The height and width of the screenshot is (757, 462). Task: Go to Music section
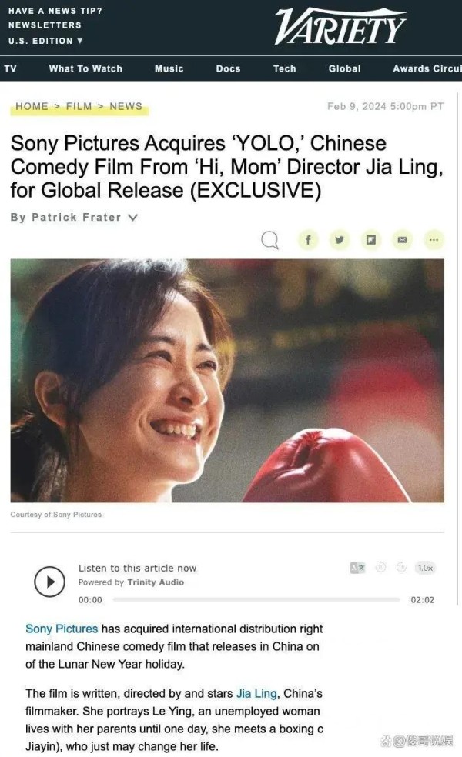[169, 68]
